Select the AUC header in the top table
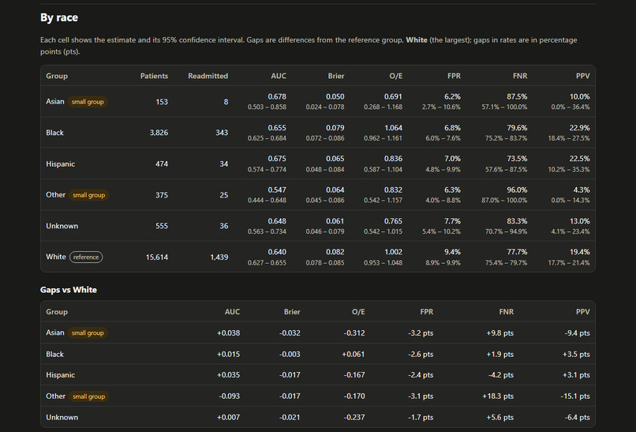Image resolution: width=636 pixels, height=432 pixels. [279, 76]
